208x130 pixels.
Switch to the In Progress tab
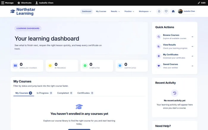[x=45, y=93]
